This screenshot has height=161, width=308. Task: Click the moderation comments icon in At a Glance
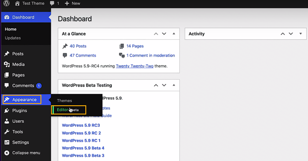[x=122, y=55]
